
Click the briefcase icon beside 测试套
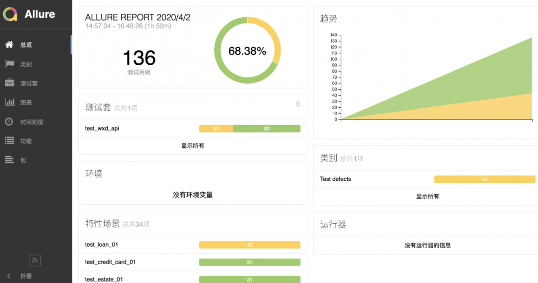pos(9,83)
